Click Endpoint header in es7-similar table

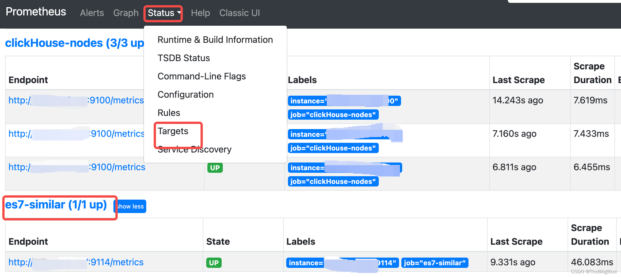tap(28, 242)
